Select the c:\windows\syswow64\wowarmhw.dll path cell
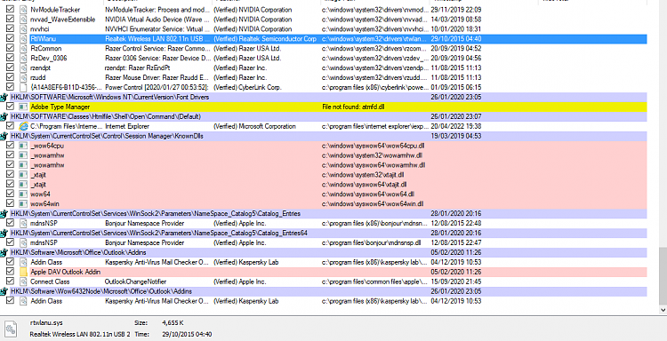The width and height of the screenshot is (667, 341). click(x=374, y=165)
